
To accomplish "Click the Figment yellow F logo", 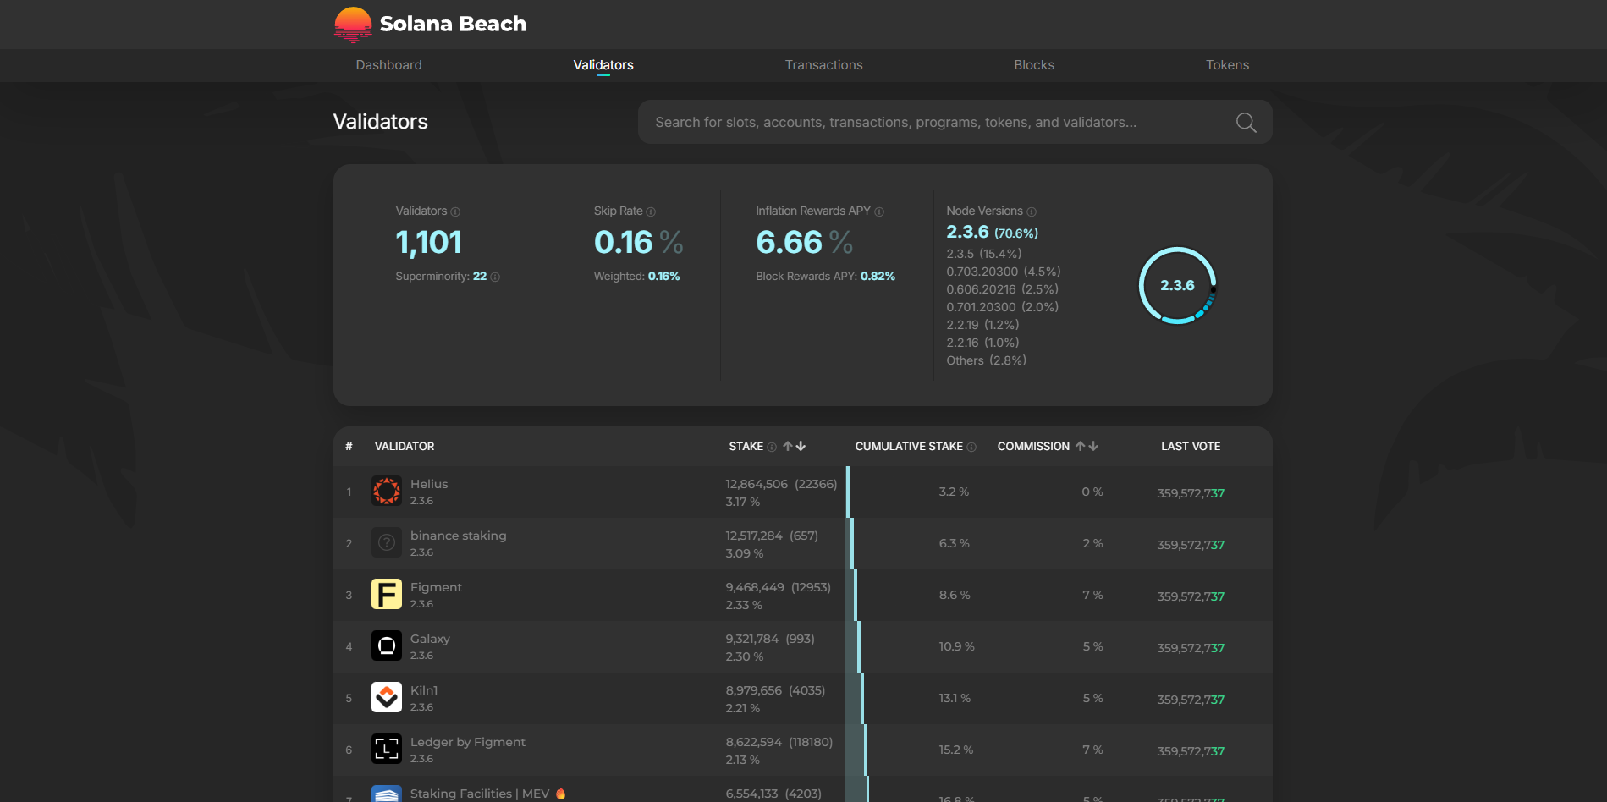I will 387,595.
